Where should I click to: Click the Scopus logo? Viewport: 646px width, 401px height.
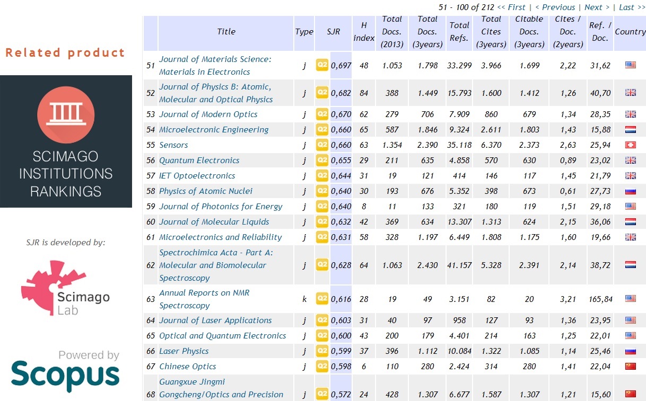(65, 371)
